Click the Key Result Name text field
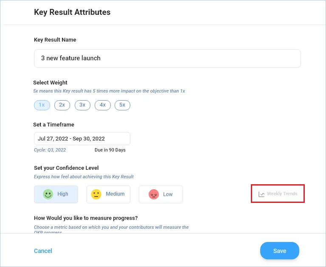This screenshot has height=267, width=326. (167, 59)
